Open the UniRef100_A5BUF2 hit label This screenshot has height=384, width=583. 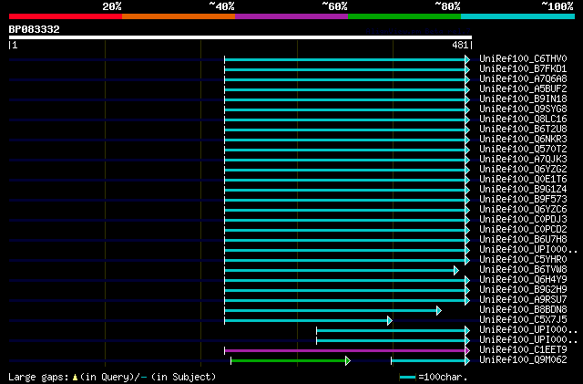point(523,89)
